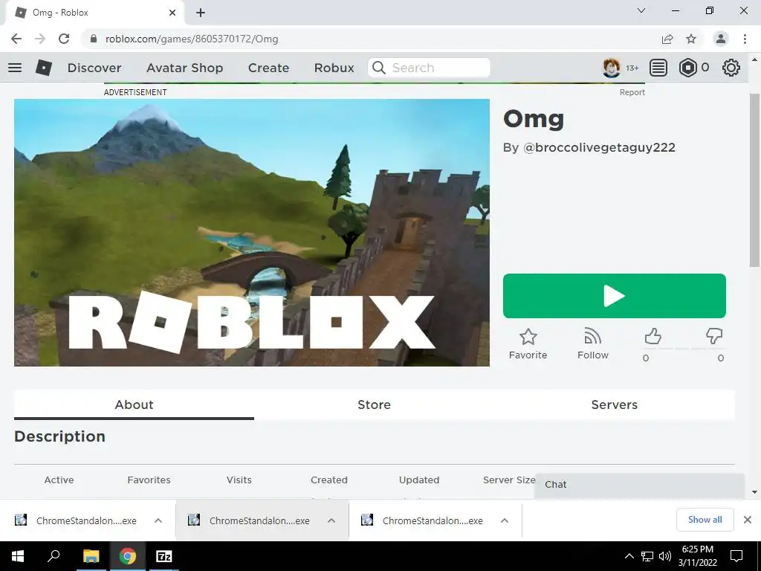Image resolution: width=761 pixels, height=571 pixels.
Task: Go to Avatar Shop
Action: [x=184, y=68]
